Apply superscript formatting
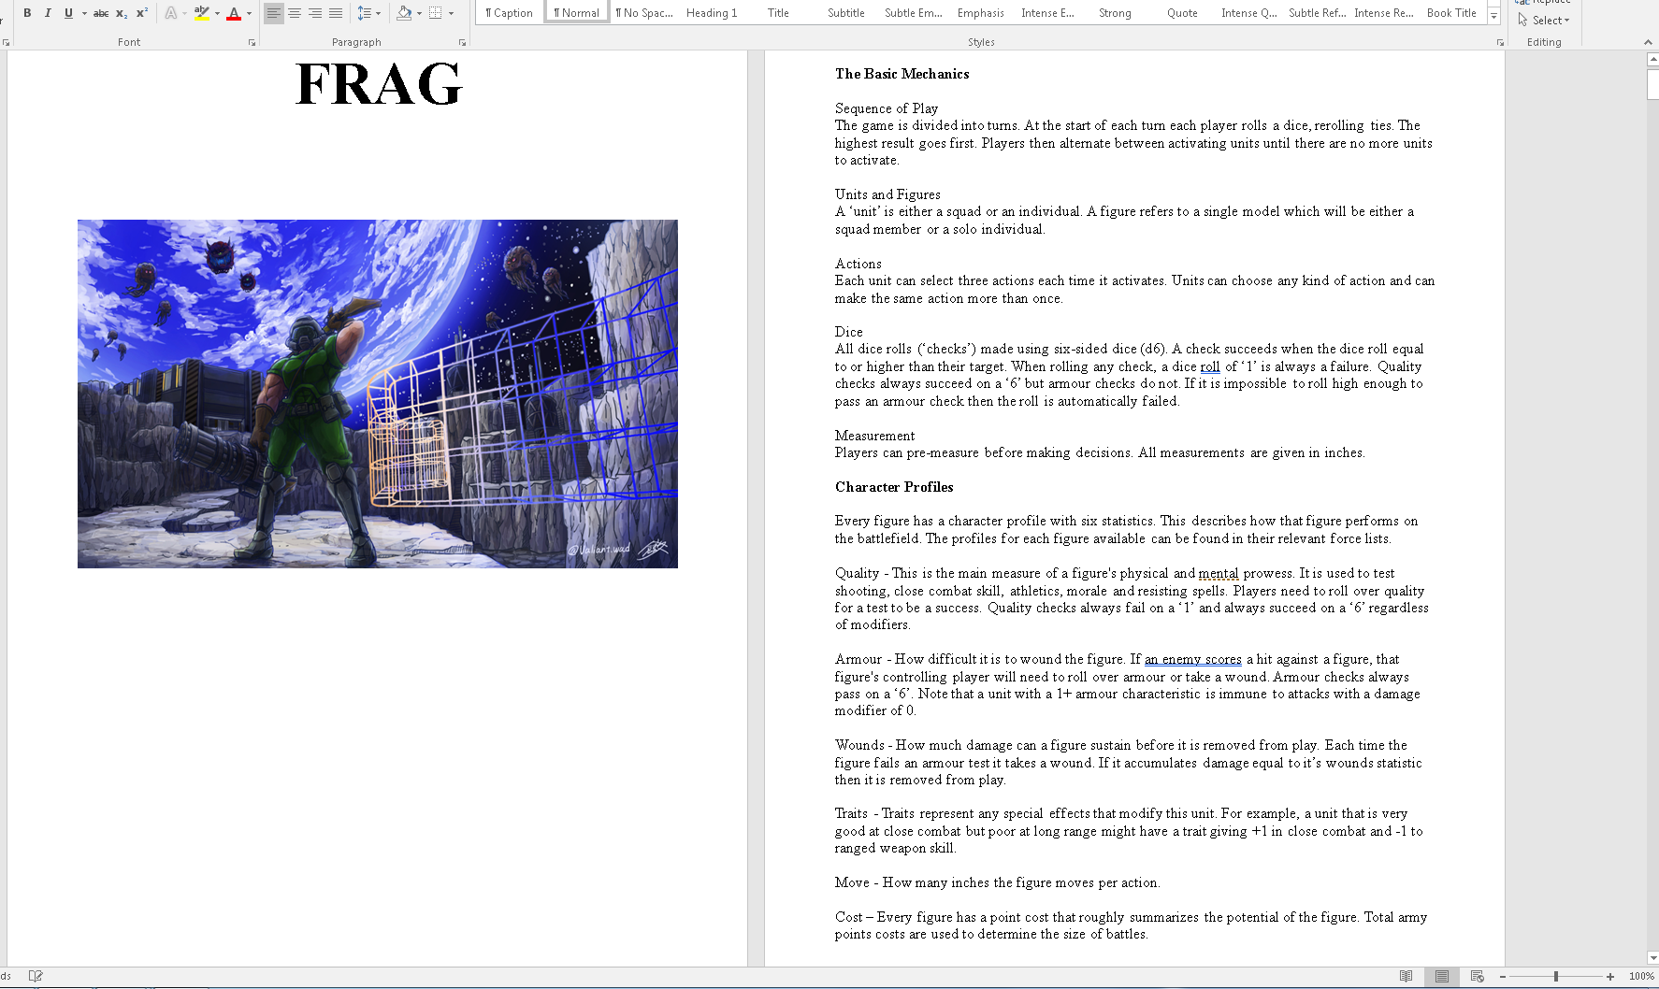The width and height of the screenshot is (1659, 989). tap(142, 13)
